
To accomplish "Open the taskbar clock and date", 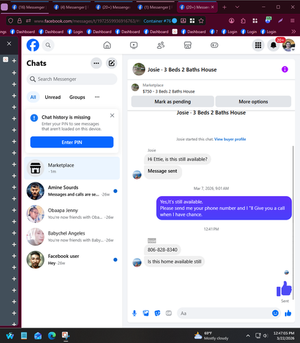I will [x=284, y=335].
